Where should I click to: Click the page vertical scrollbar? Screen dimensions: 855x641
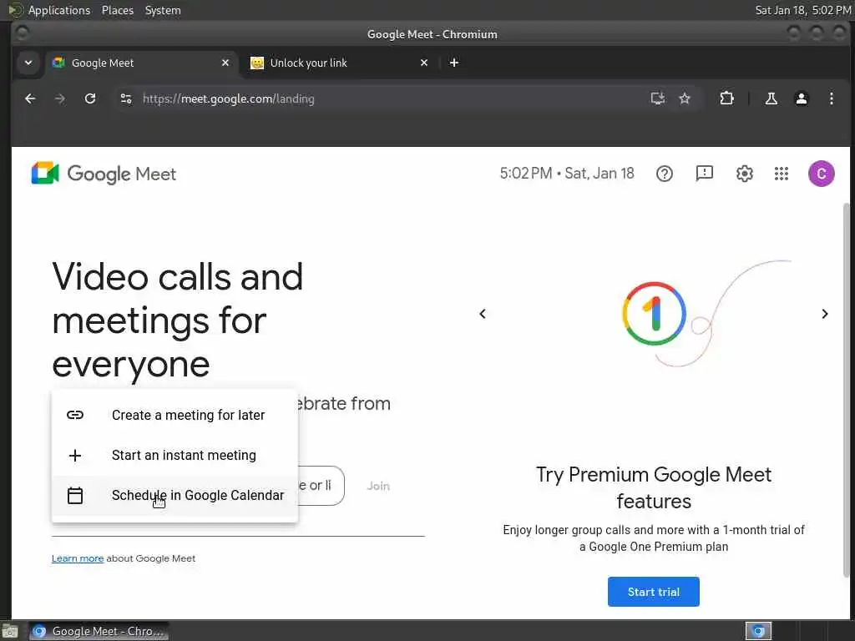pos(847,390)
